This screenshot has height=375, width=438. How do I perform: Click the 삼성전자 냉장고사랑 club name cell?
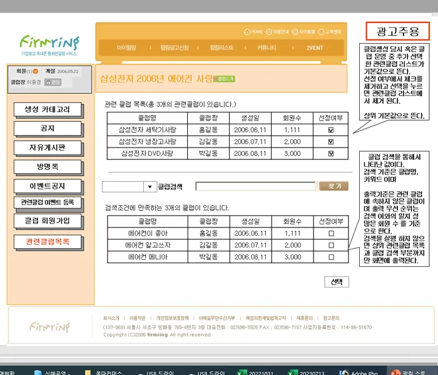147,142
